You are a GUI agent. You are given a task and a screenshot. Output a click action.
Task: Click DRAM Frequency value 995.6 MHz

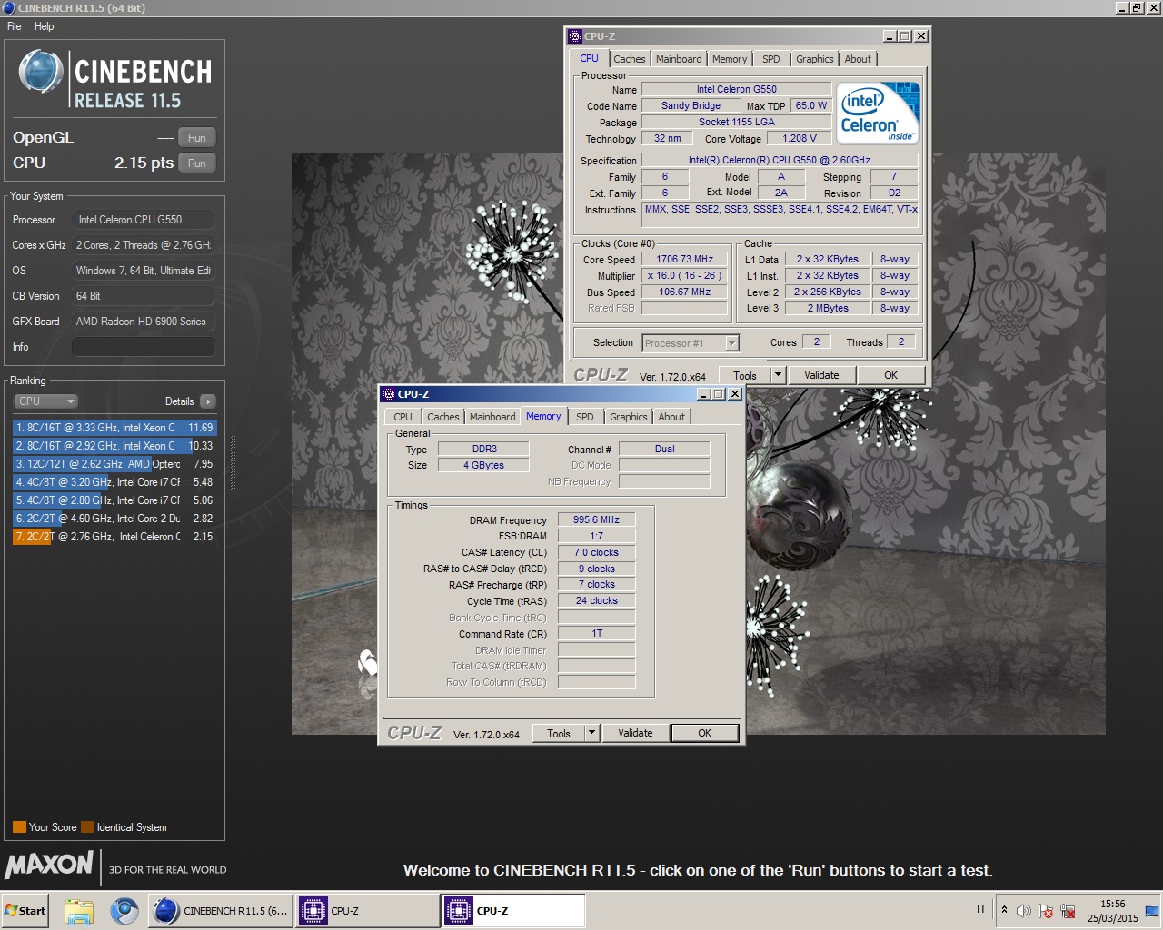pyautogui.click(x=596, y=519)
